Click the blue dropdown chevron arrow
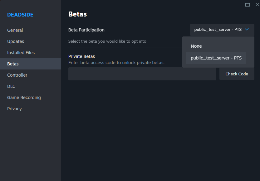The width and height of the screenshot is (260, 181). click(247, 30)
